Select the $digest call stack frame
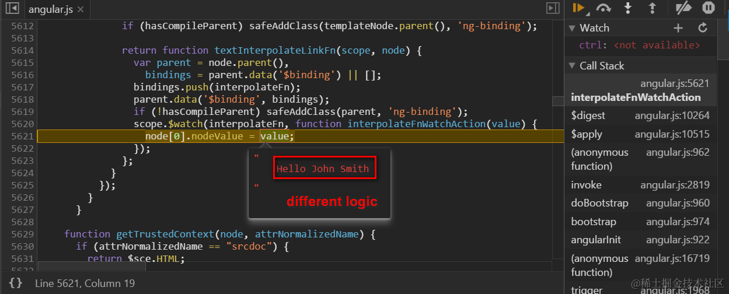The width and height of the screenshot is (729, 294). tap(640, 116)
